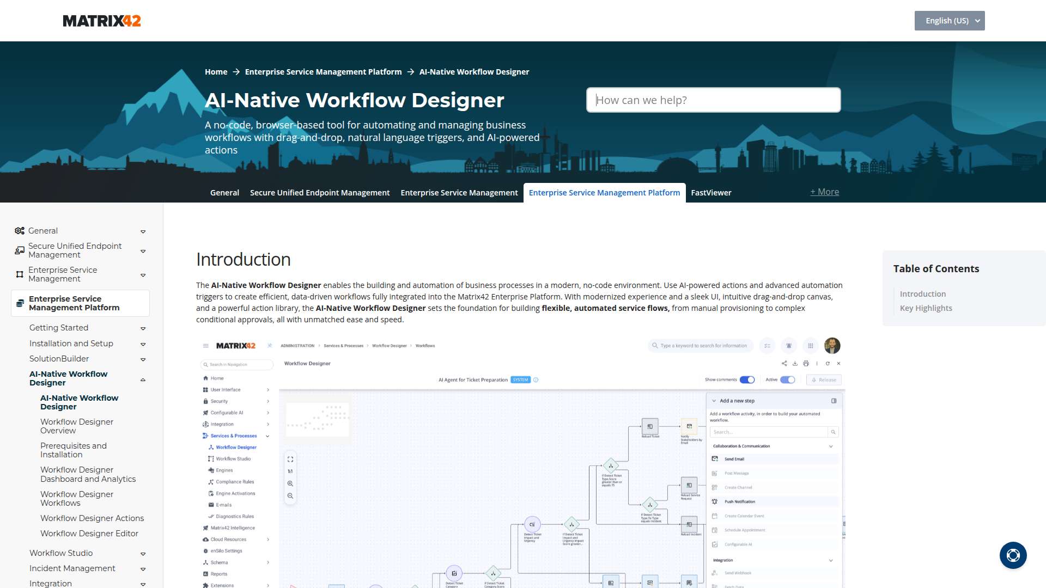Open Prerequisites and Installation page
Image resolution: width=1046 pixels, height=588 pixels.
[74, 450]
